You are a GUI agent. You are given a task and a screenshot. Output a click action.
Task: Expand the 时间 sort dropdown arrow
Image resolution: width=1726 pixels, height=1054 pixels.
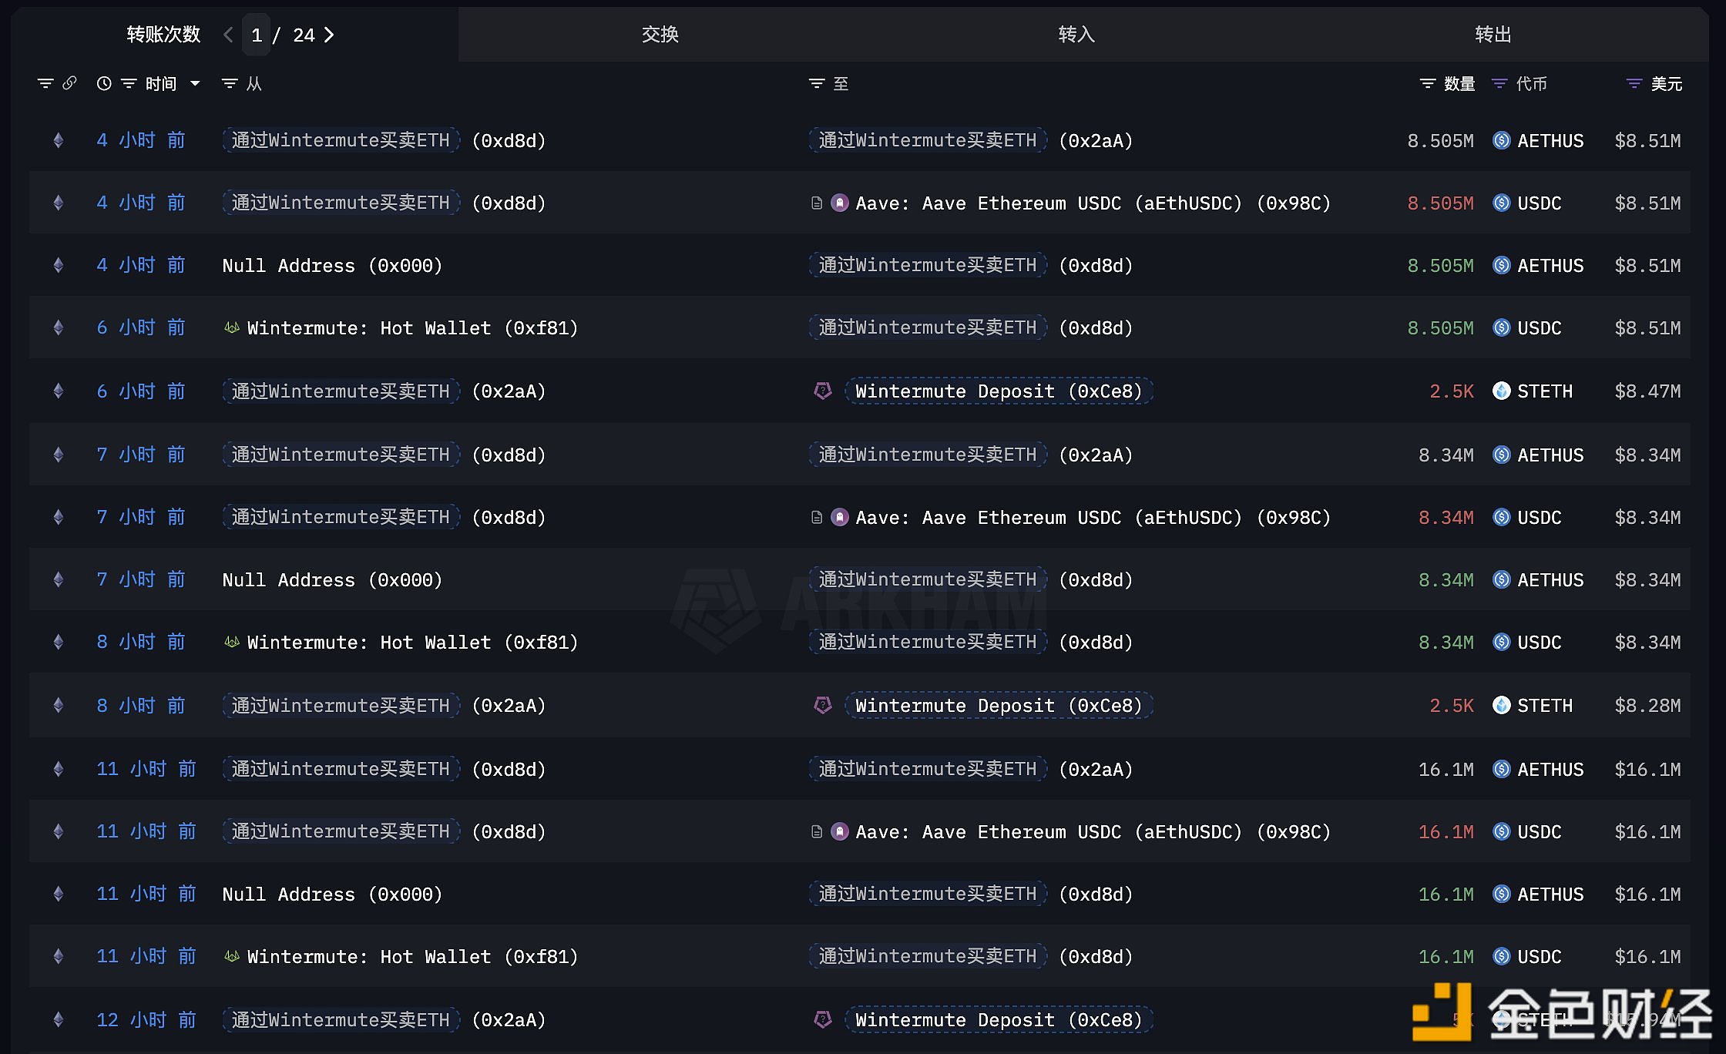[195, 83]
